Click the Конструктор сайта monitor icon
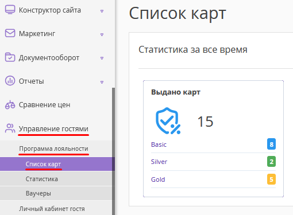 pos(10,10)
